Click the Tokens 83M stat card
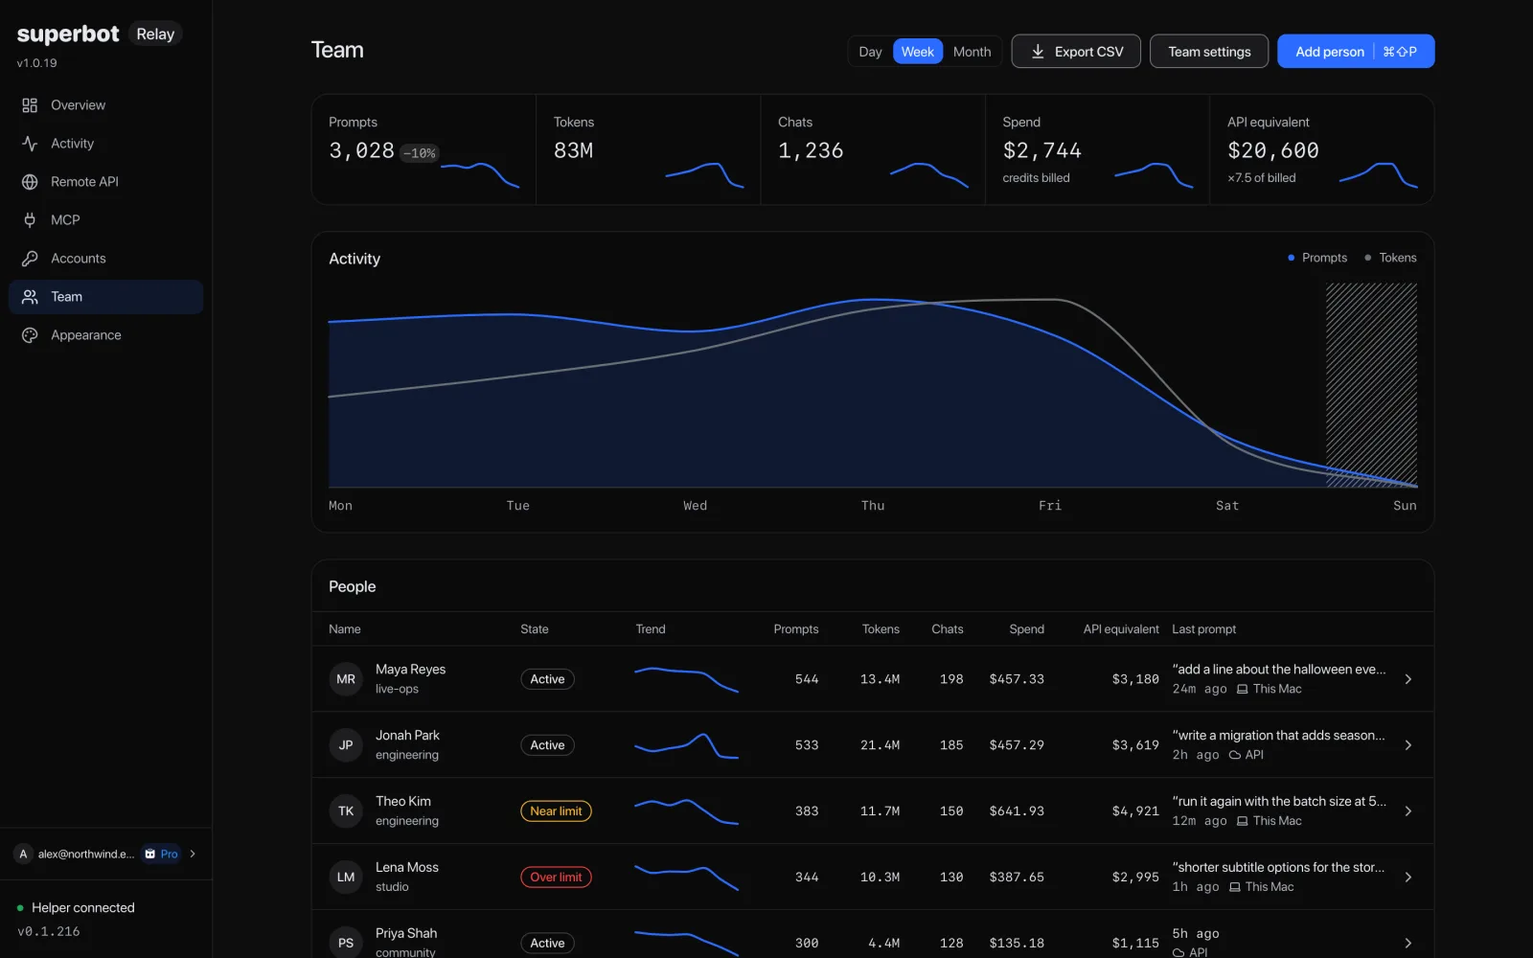Screen dimensions: 1533x958 649,149
